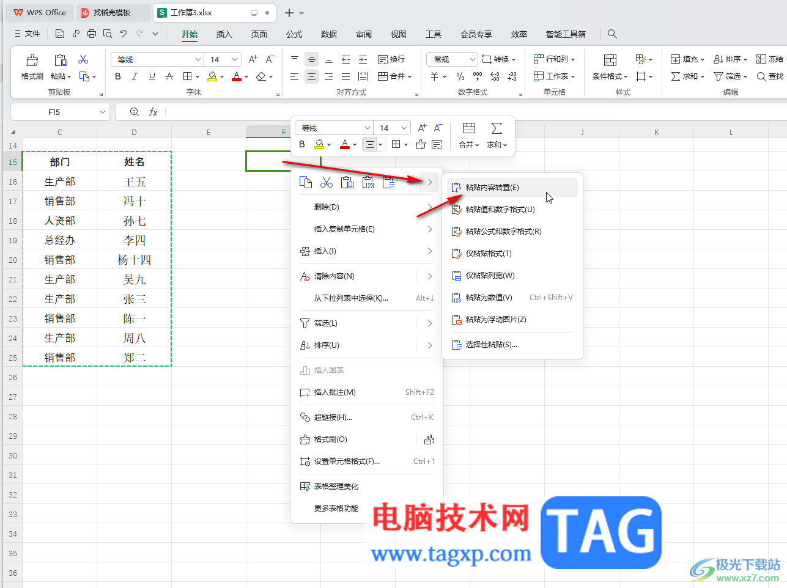The image size is (787, 588).
Task: Open the number format dropdown (常规)
Action: coord(472,59)
